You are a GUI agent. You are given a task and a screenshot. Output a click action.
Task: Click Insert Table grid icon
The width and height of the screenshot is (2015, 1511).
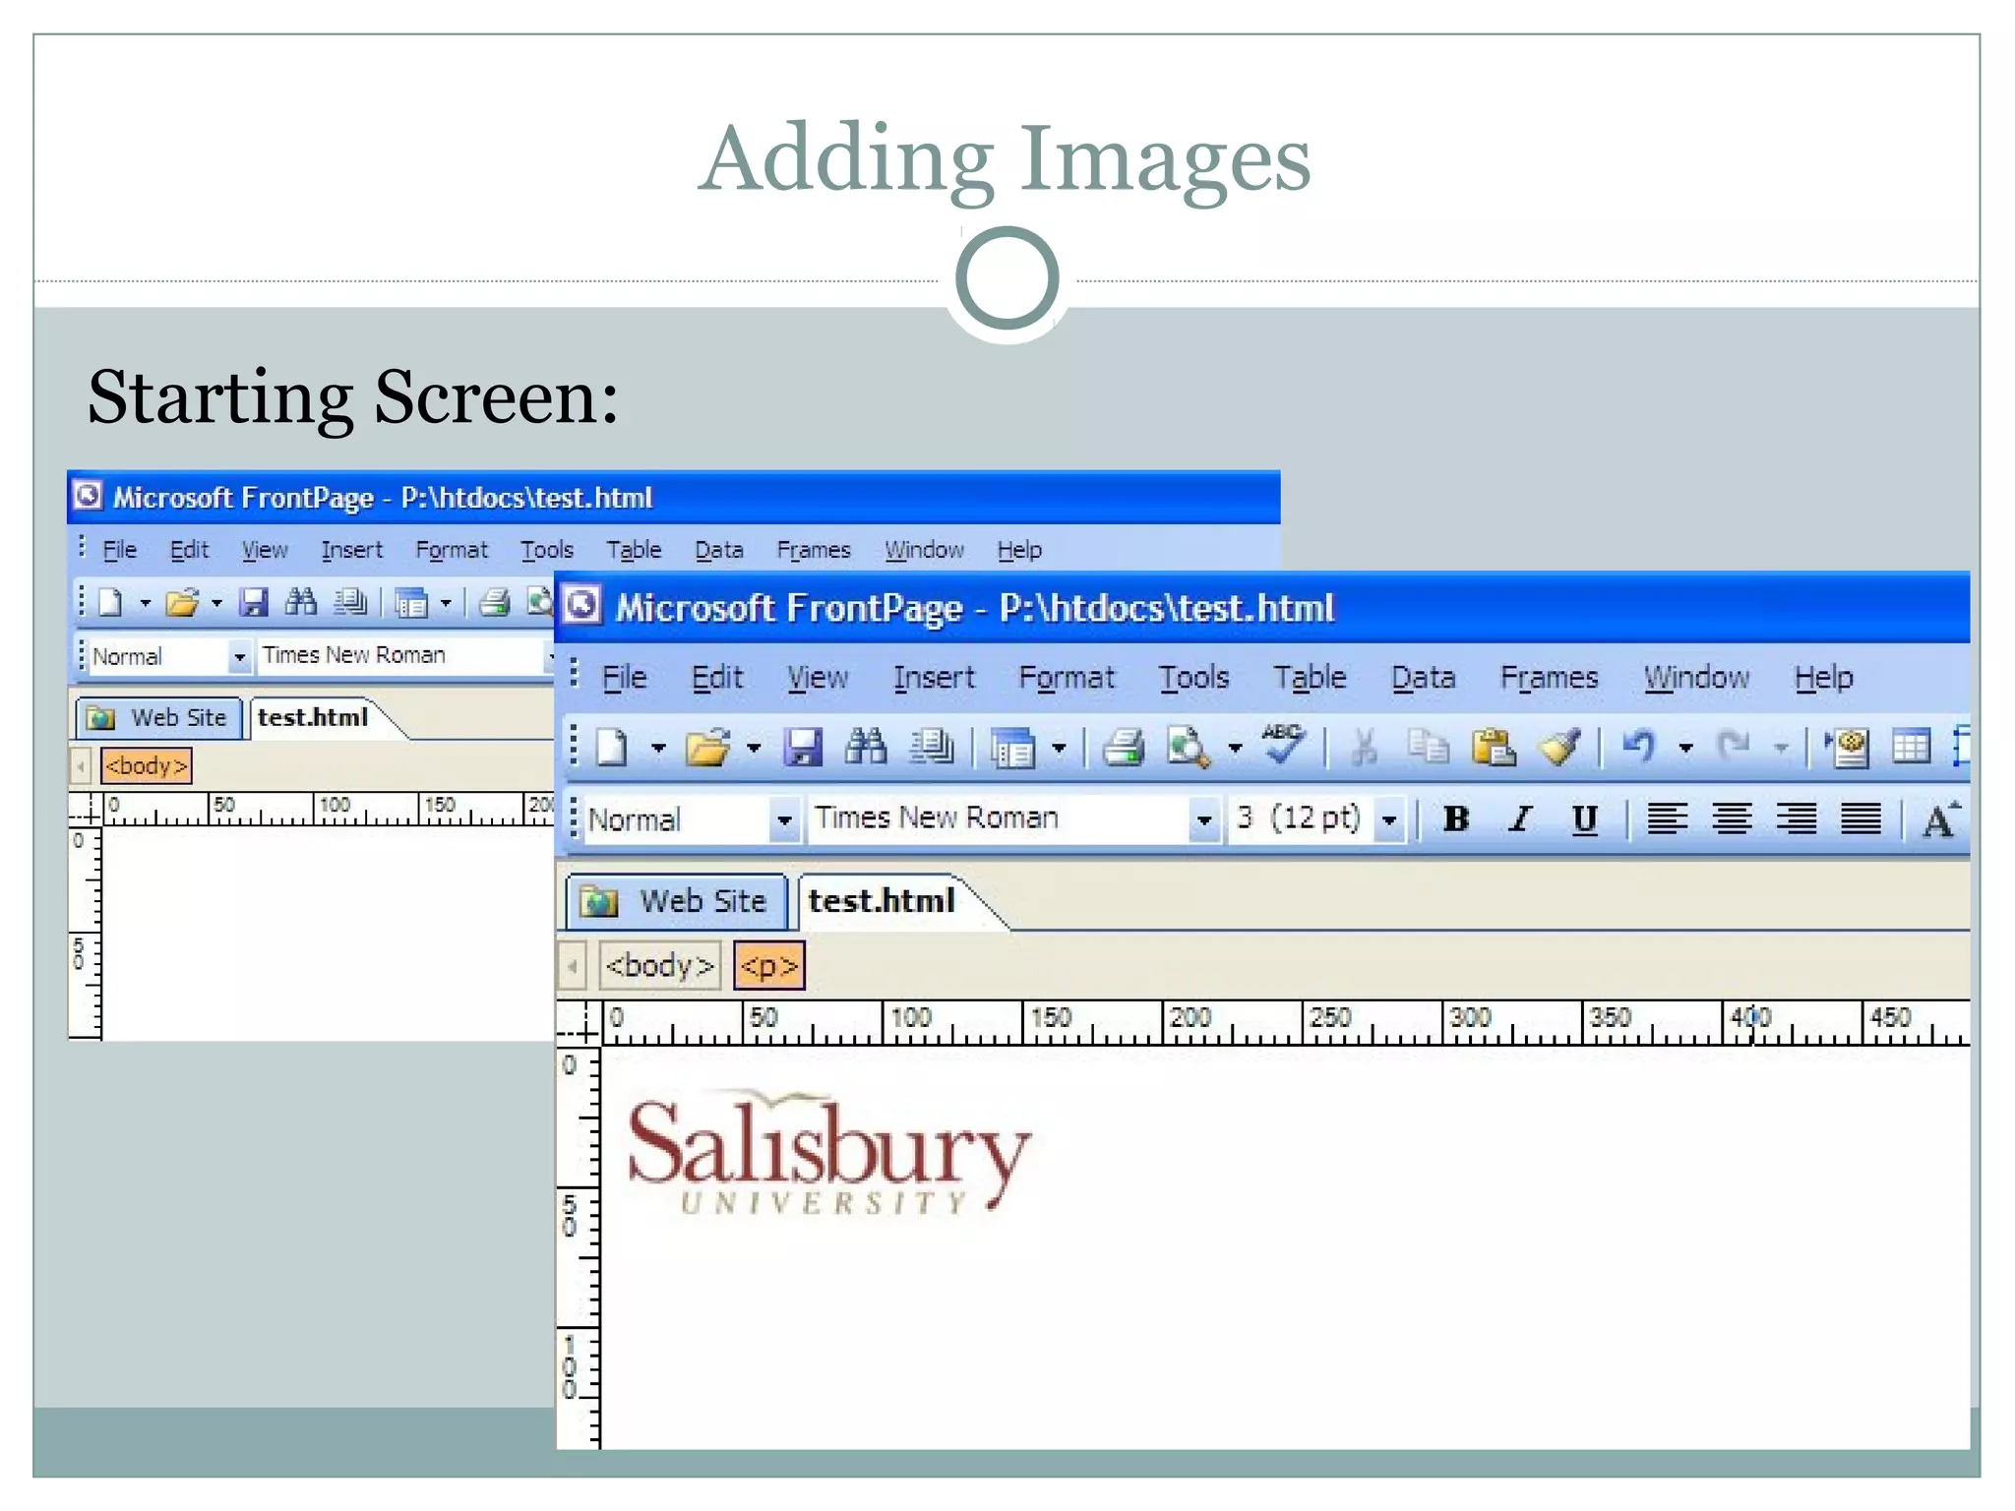tap(1911, 748)
